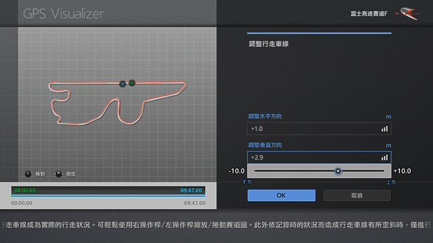Click the 縮放 zoom stick icon
Viewport: 433px width, 243px height.
point(58,173)
